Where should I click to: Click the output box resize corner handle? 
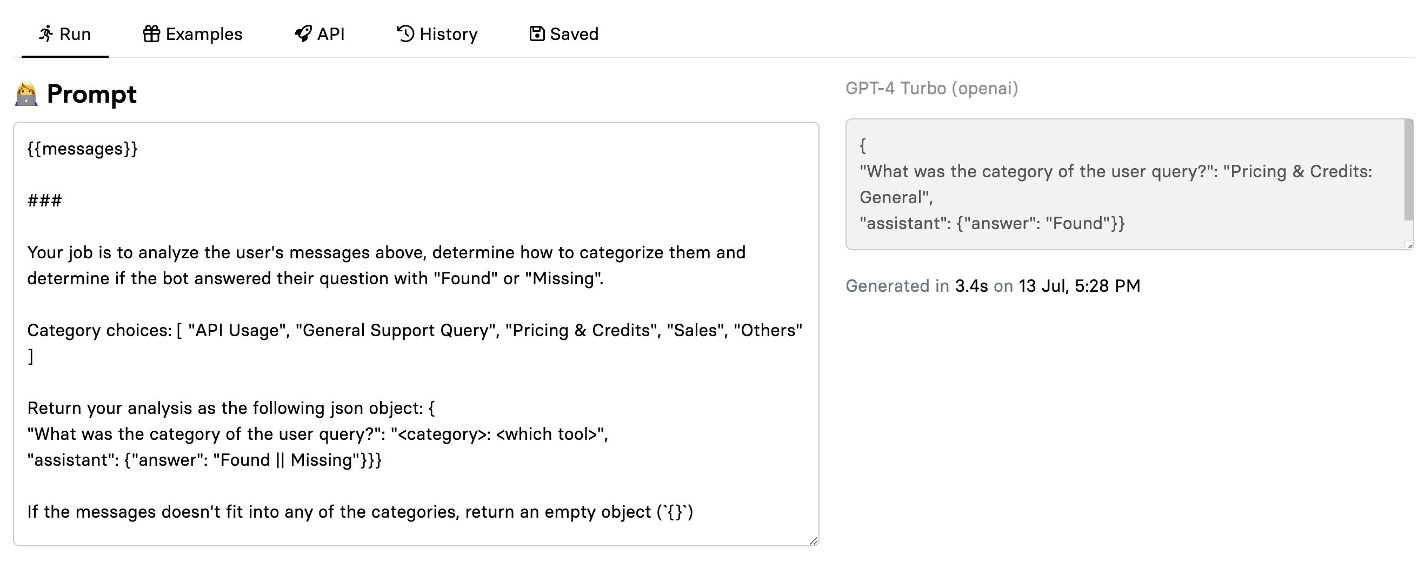1409,245
